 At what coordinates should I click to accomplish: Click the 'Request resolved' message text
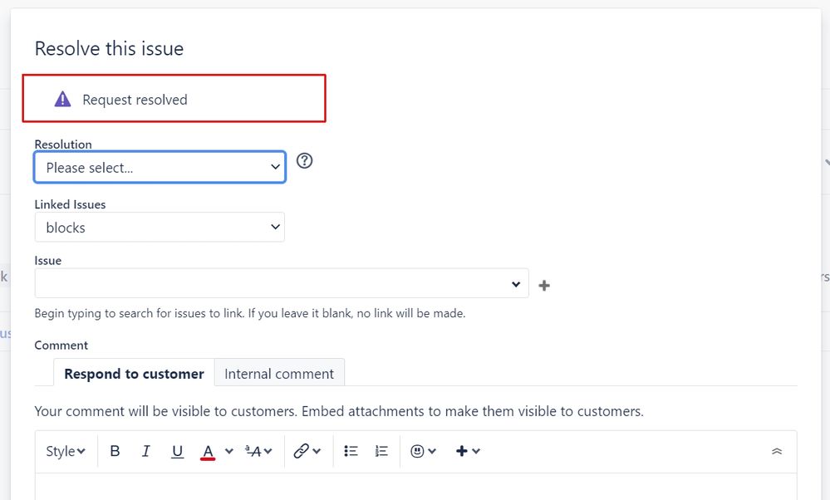coord(135,100)
